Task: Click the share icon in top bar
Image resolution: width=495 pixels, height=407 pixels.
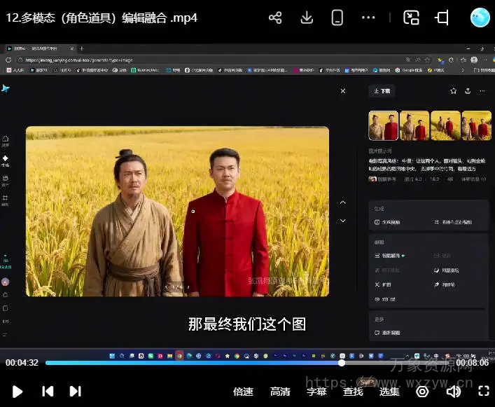Action: tap(275, 18)
